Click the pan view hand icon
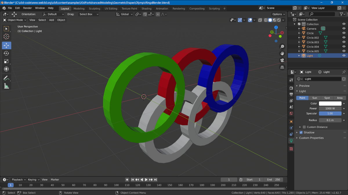348x195 pixels. (282, 53)
